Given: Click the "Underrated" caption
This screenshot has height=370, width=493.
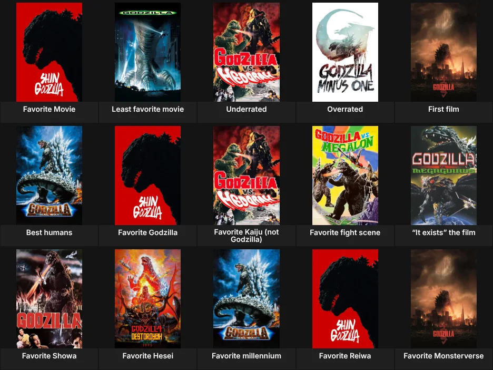Looking at the screenshot, I should pyautogui.click(x=246, y=109).
